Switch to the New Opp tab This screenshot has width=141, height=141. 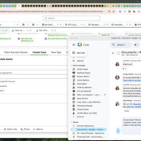point(56,52)
